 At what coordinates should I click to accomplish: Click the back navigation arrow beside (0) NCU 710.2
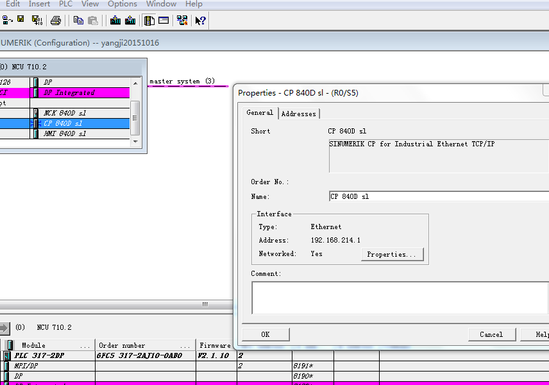point(4,328)
